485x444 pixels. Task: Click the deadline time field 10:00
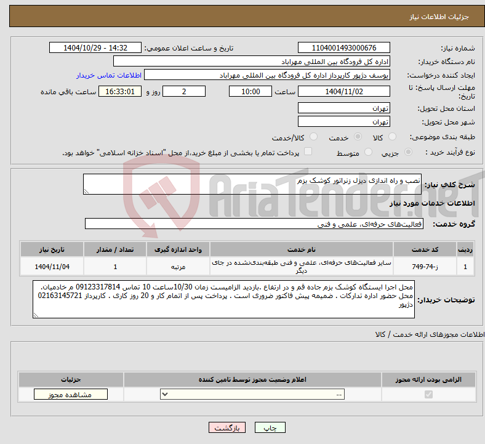point(251,91)
